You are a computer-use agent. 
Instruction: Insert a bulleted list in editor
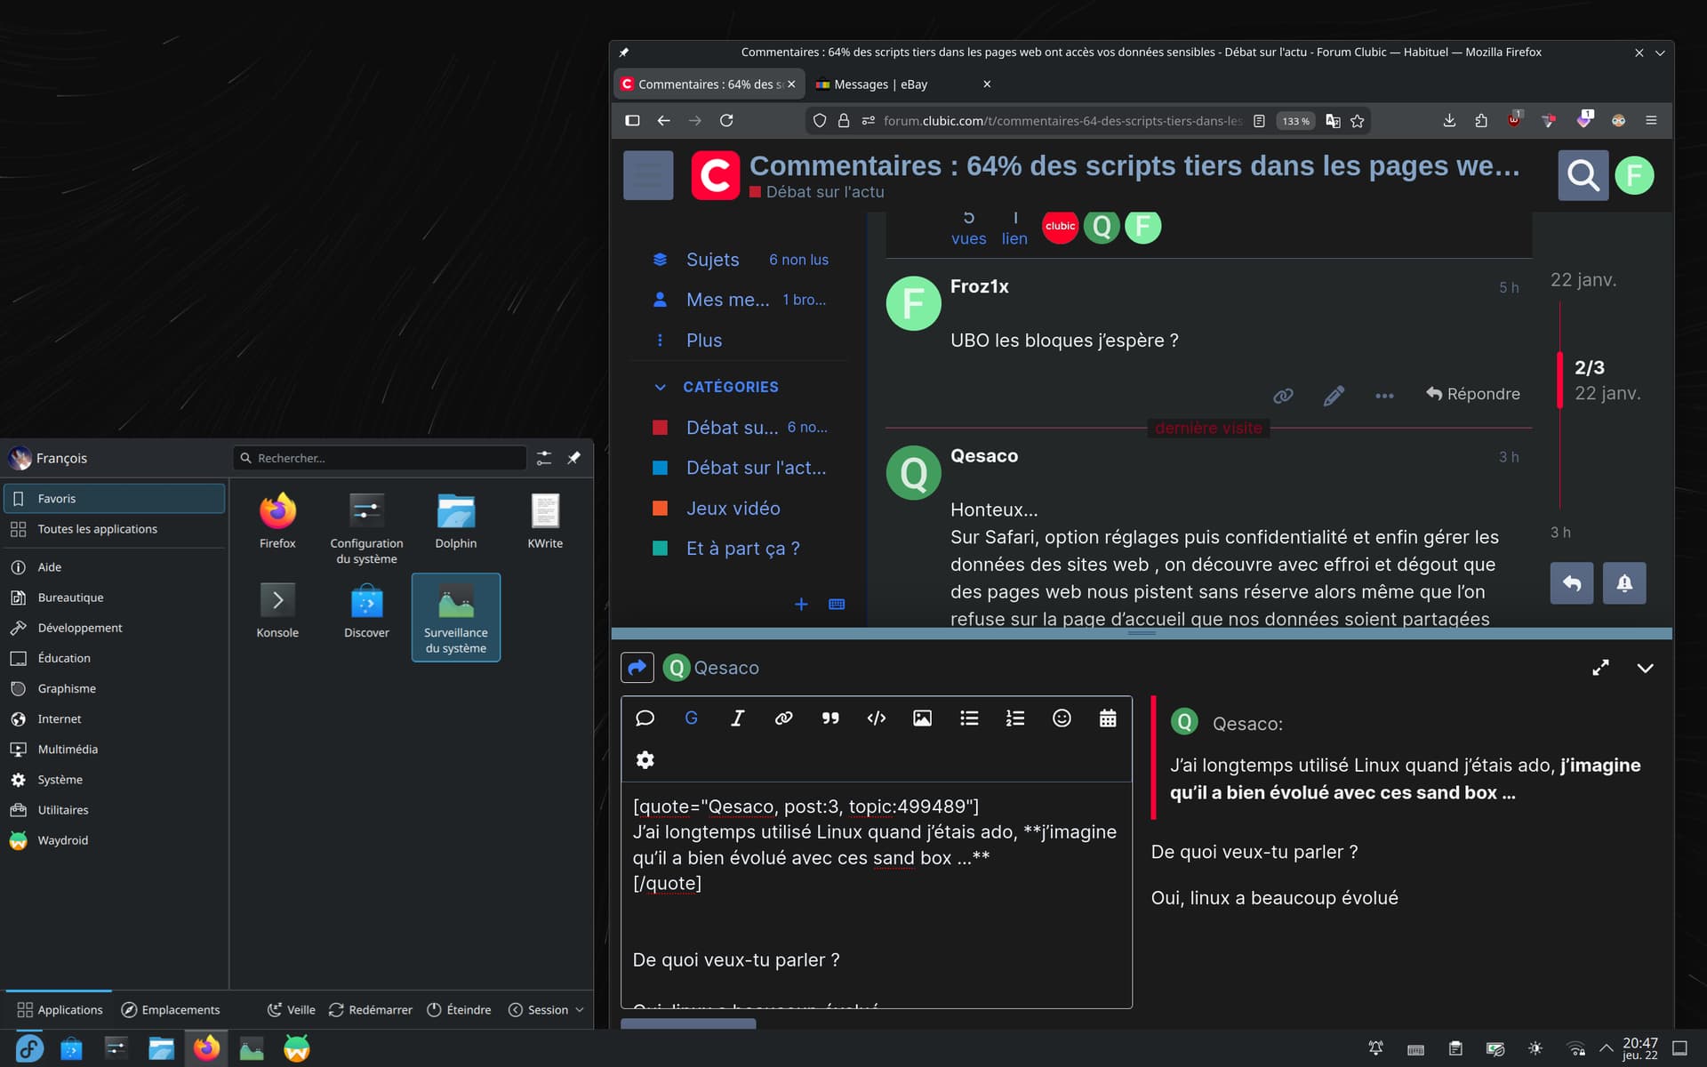click(969, 718)
